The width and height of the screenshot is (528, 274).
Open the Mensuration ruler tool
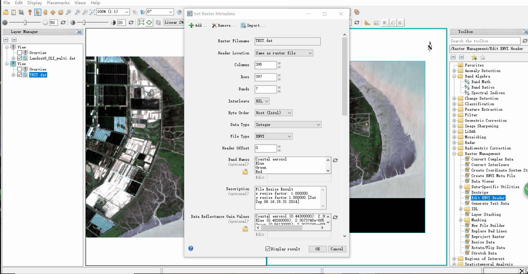pos(367,23)
